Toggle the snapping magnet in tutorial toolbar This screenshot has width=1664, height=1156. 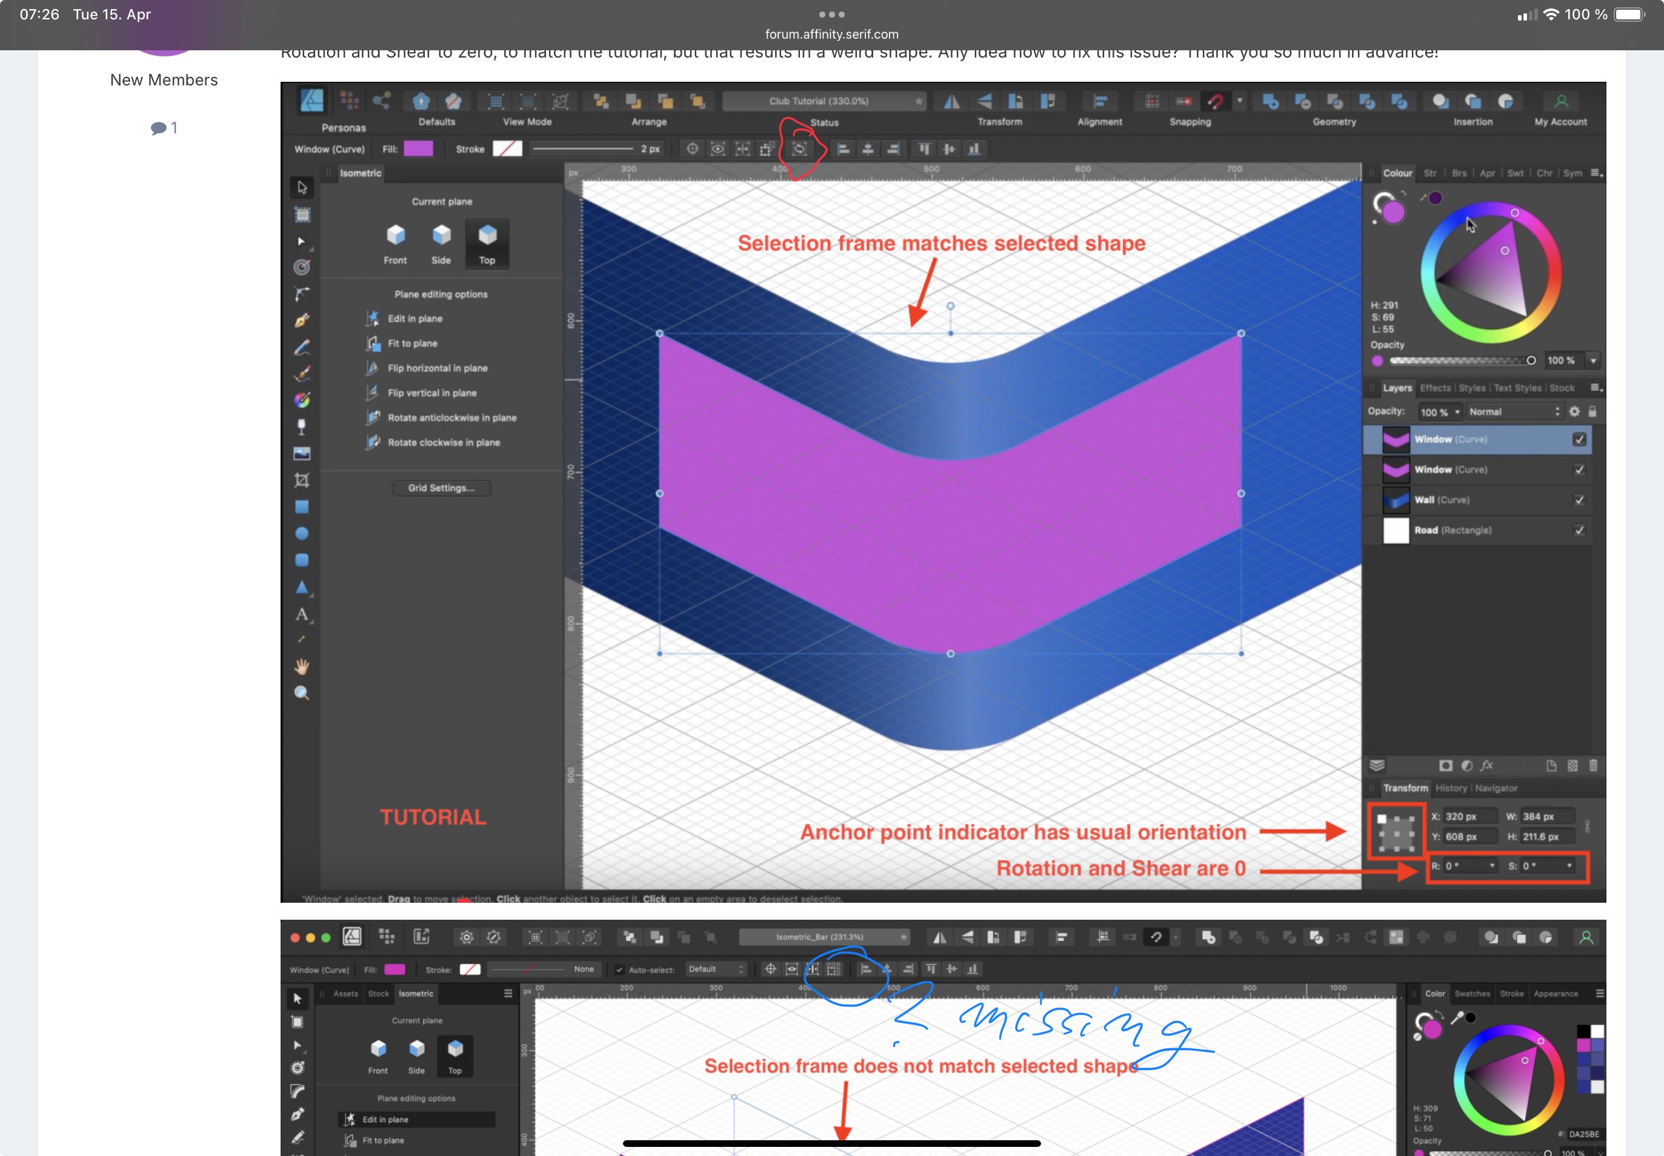[1215, 101]
